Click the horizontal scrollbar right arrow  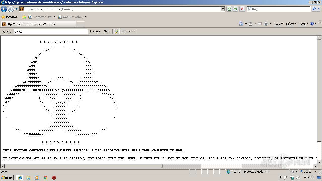click(x=315, y=166)
